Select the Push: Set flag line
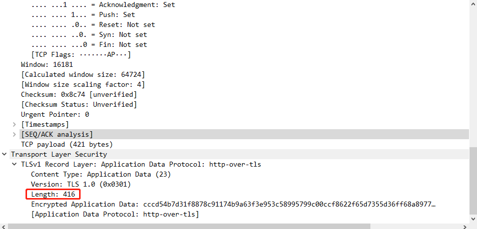Screen dimensions: 477x229 [83, 14]
